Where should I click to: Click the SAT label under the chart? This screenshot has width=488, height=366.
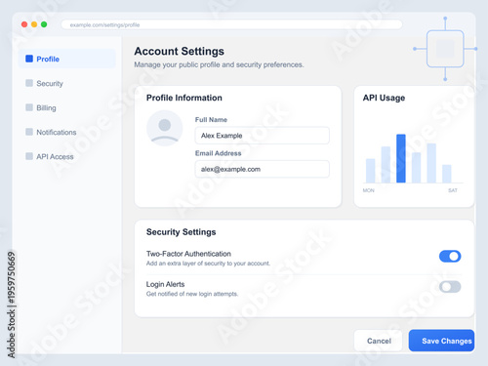tap(453, 190)
